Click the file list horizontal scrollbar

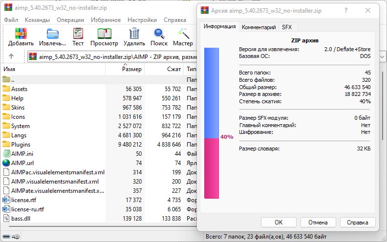tap(103, 226)
